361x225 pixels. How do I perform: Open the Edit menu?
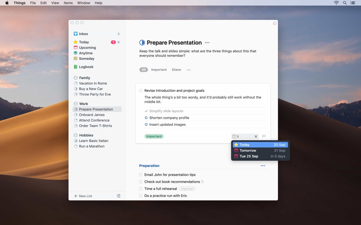[x=44, y=3]
